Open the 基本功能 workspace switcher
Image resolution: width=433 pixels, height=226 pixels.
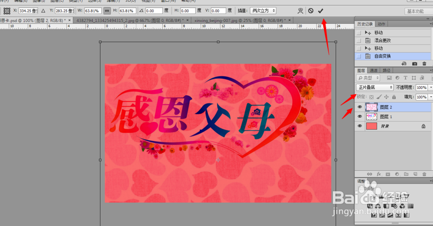tap(418, 11)
